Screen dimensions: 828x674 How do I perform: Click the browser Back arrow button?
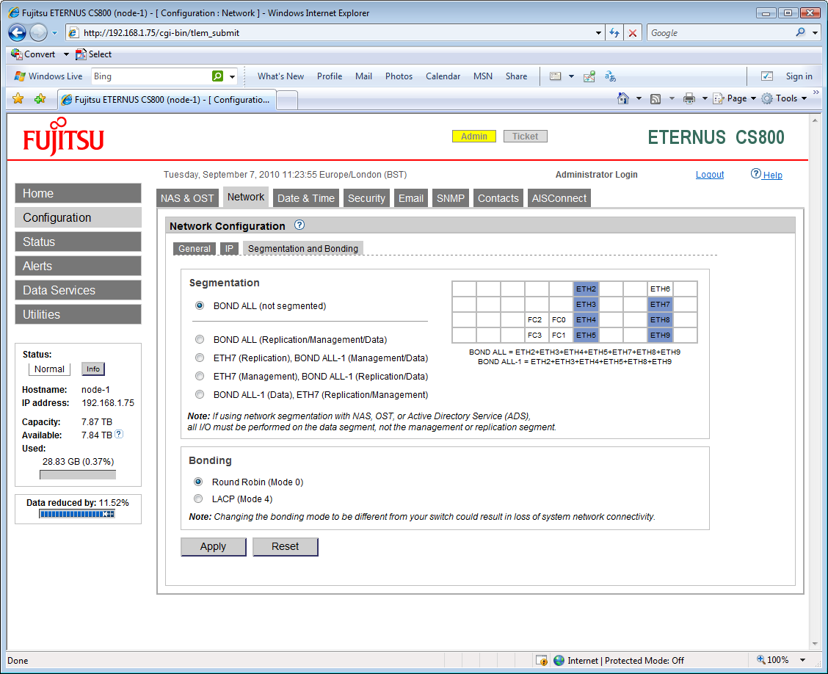pos(17,33)
